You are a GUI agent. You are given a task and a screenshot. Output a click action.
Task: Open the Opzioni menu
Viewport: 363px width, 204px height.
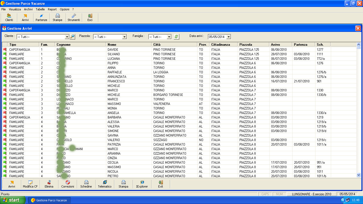point(65,9)
